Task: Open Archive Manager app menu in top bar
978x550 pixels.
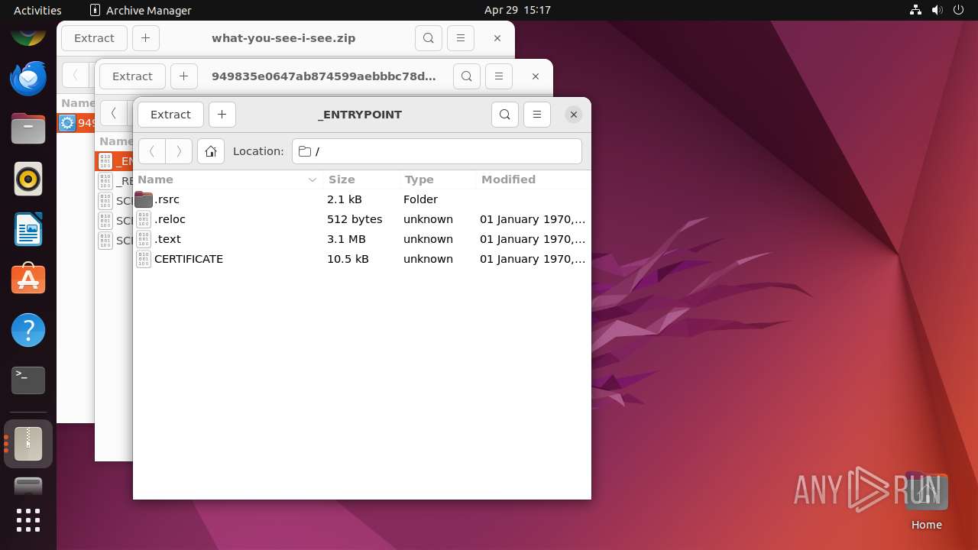Action: click(141, 10)
